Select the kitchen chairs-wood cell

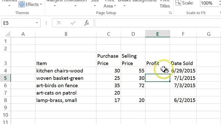point(66,71)
